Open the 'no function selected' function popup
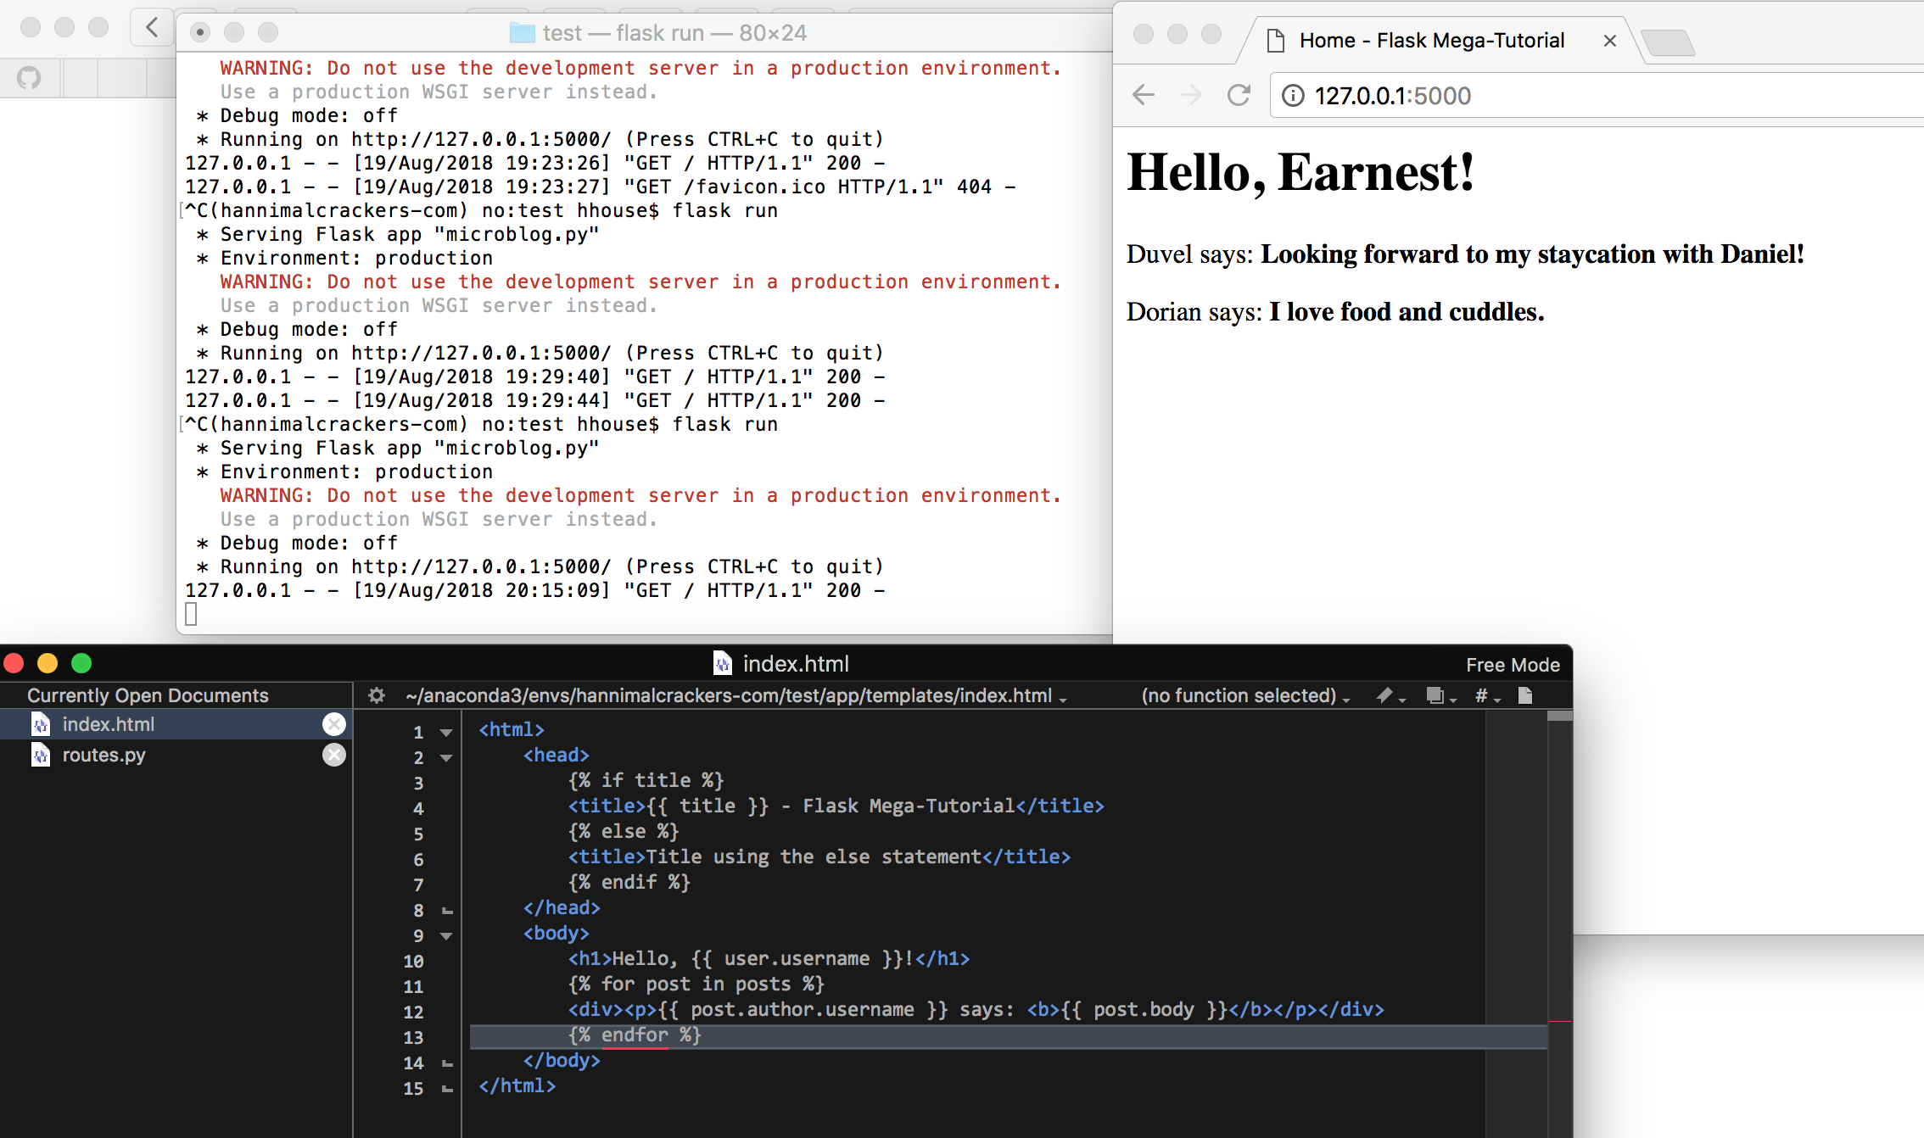Screen dimensions: 1924x1138 pyautogui.click(x=1245, y=696)
